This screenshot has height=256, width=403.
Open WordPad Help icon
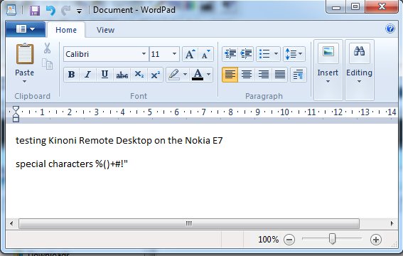click(x=390, y=28)
